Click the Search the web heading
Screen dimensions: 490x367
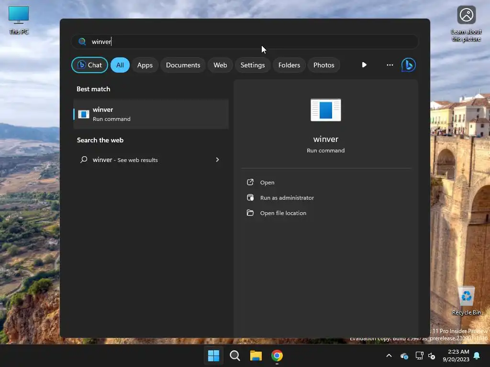100,140
